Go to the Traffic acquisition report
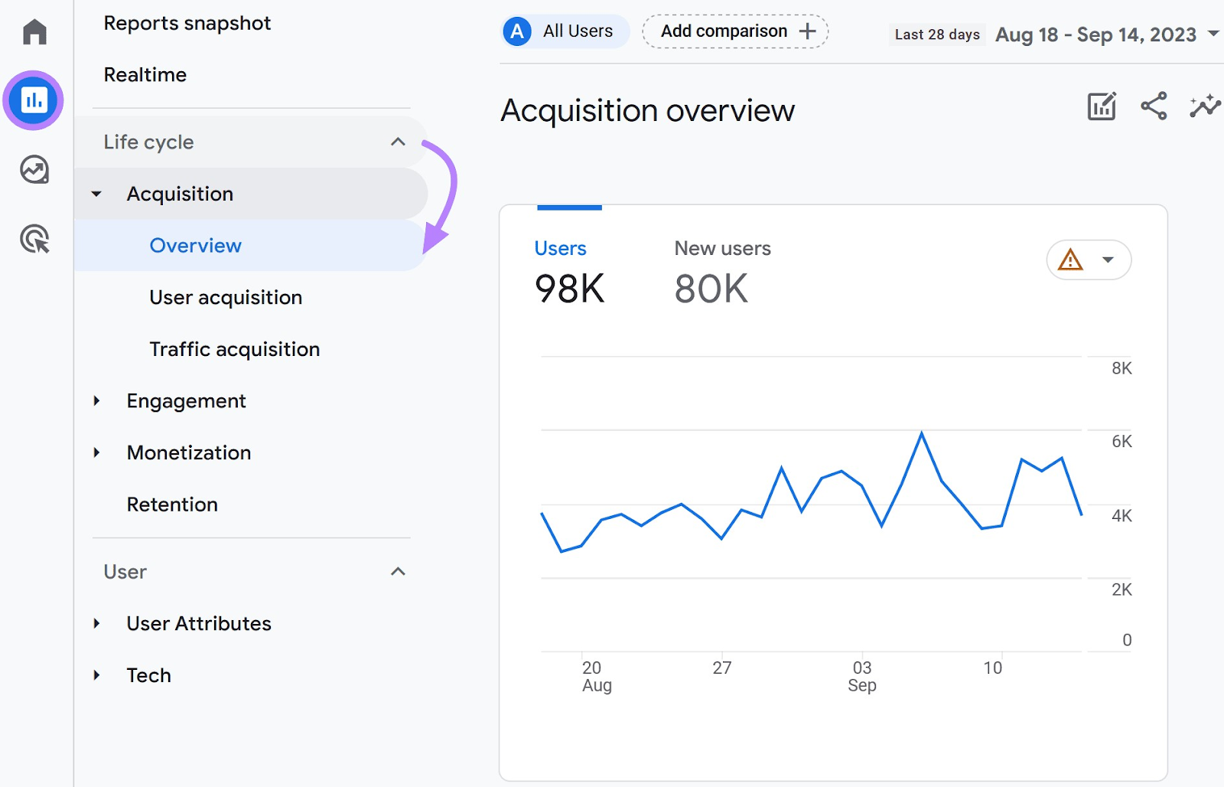 234,349
